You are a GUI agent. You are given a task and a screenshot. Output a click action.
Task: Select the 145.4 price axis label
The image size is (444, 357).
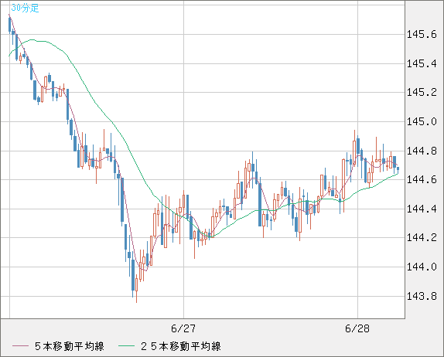point(422,63)
